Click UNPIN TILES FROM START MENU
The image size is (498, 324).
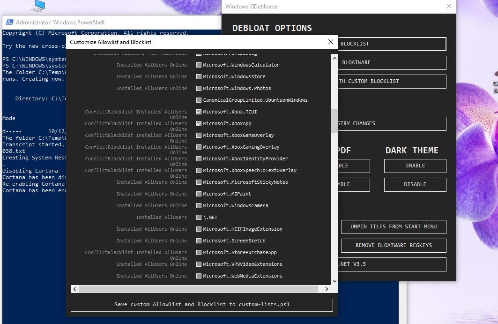click(394, 226)
